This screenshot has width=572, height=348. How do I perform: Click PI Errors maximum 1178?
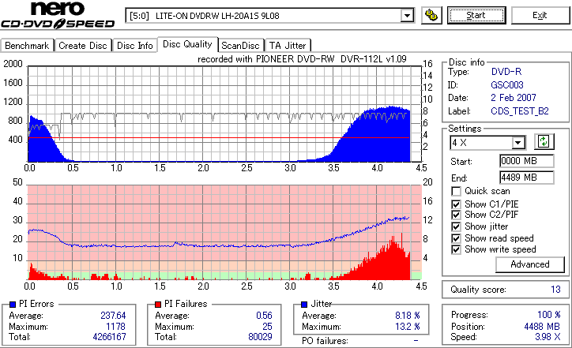tap(115, 326)
